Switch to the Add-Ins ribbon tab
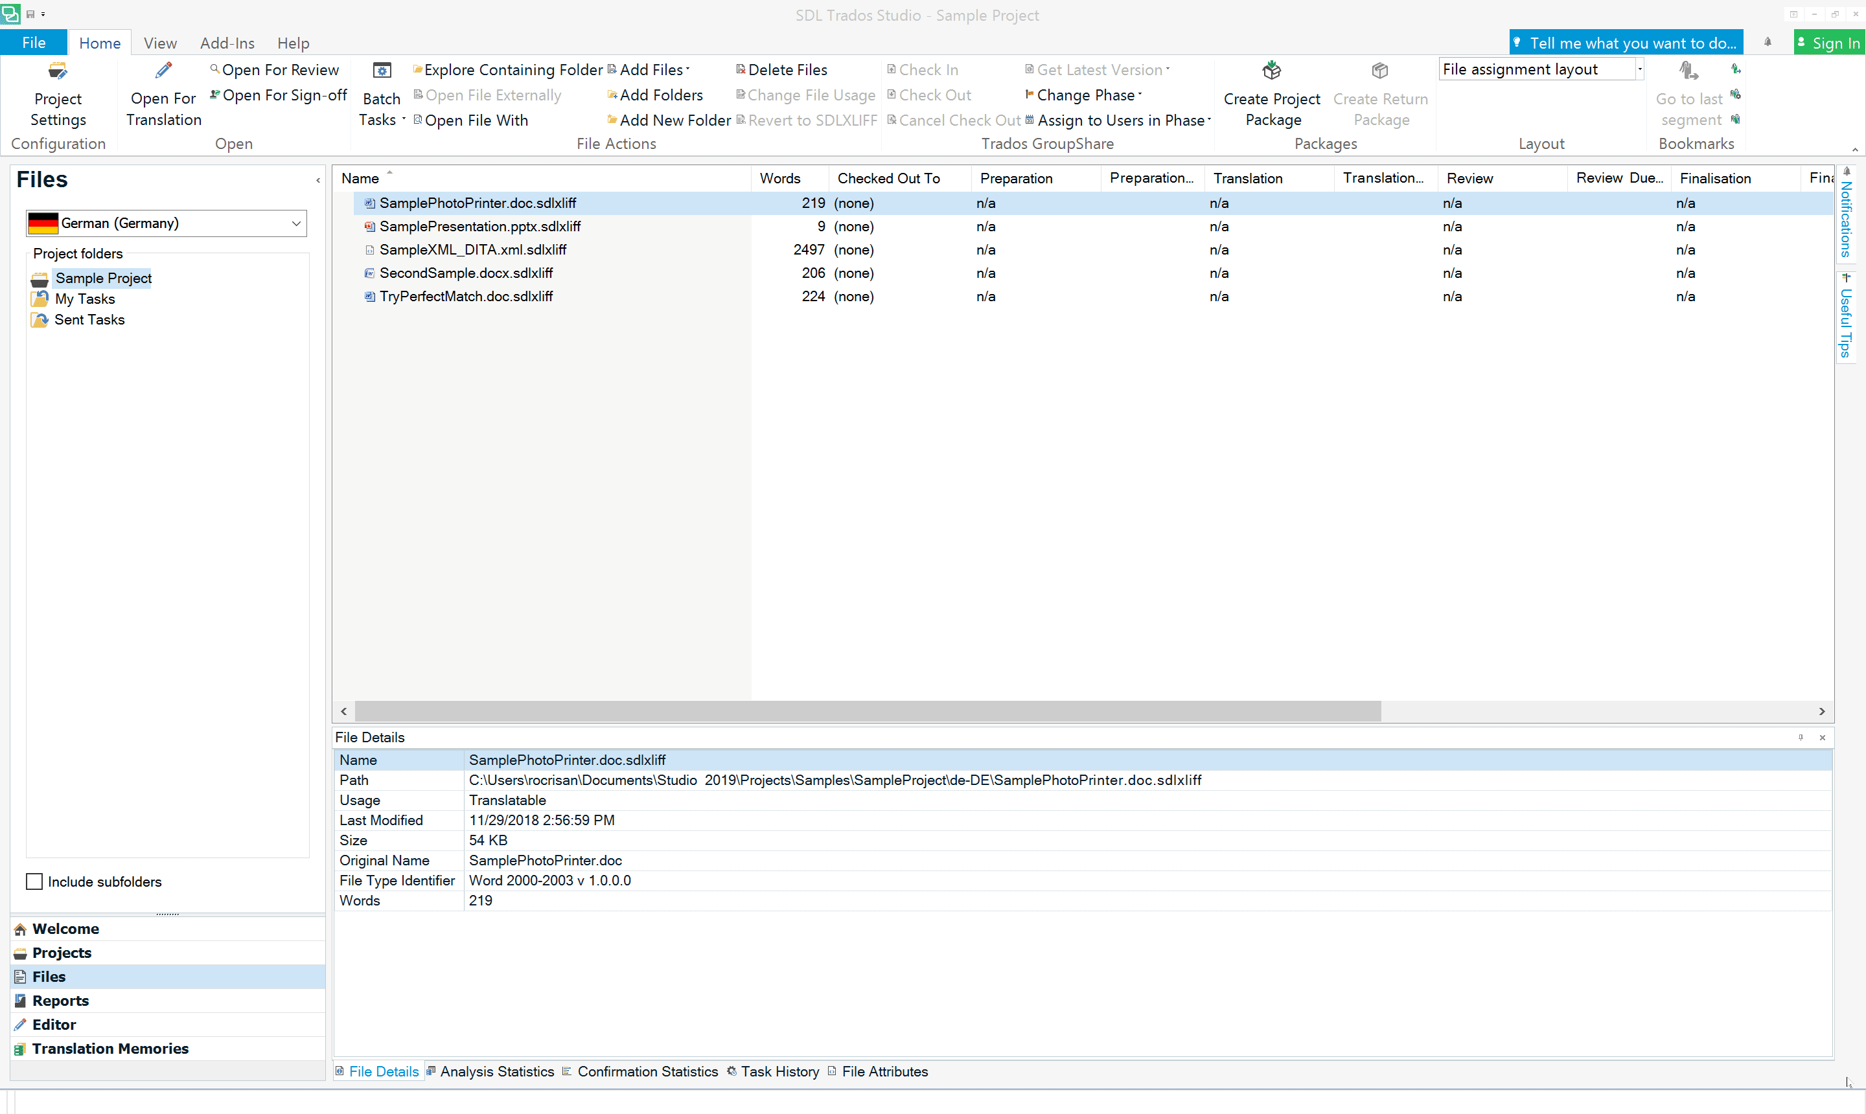This screenshot has width=1866, height=1114. point(227,43)
